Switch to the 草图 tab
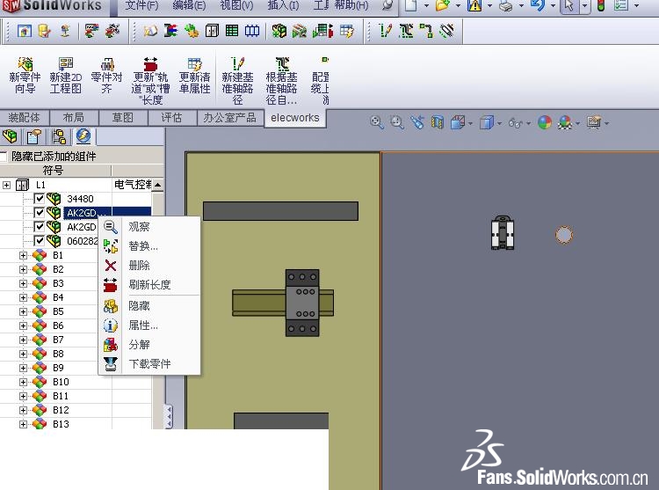The image size is (659, 490). tap(123, 118)
